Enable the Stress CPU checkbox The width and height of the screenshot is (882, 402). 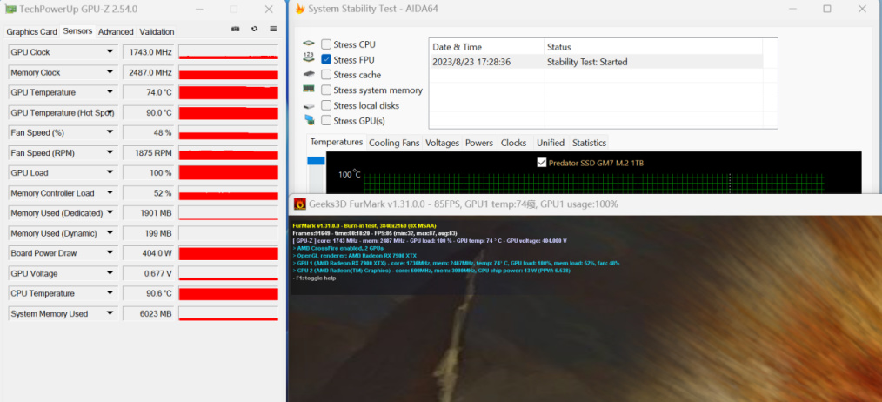pos(326,44)
